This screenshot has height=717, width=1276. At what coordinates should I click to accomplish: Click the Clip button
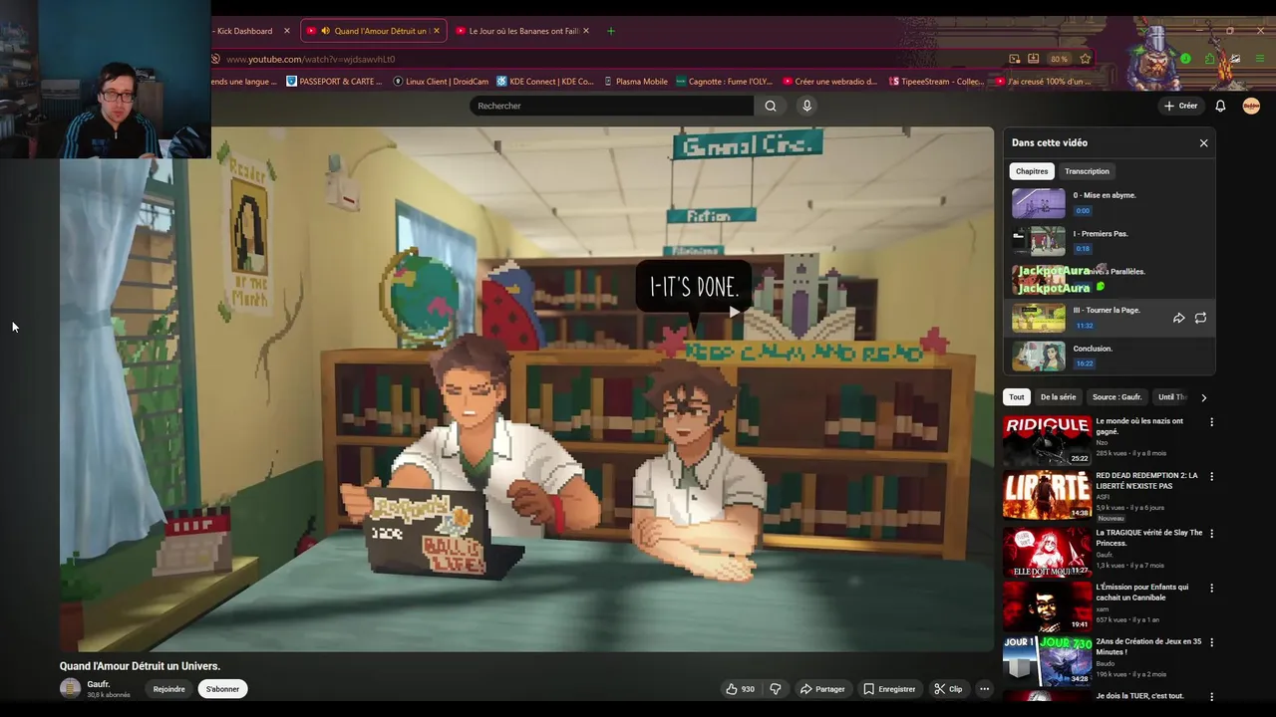tap(948, 689)
